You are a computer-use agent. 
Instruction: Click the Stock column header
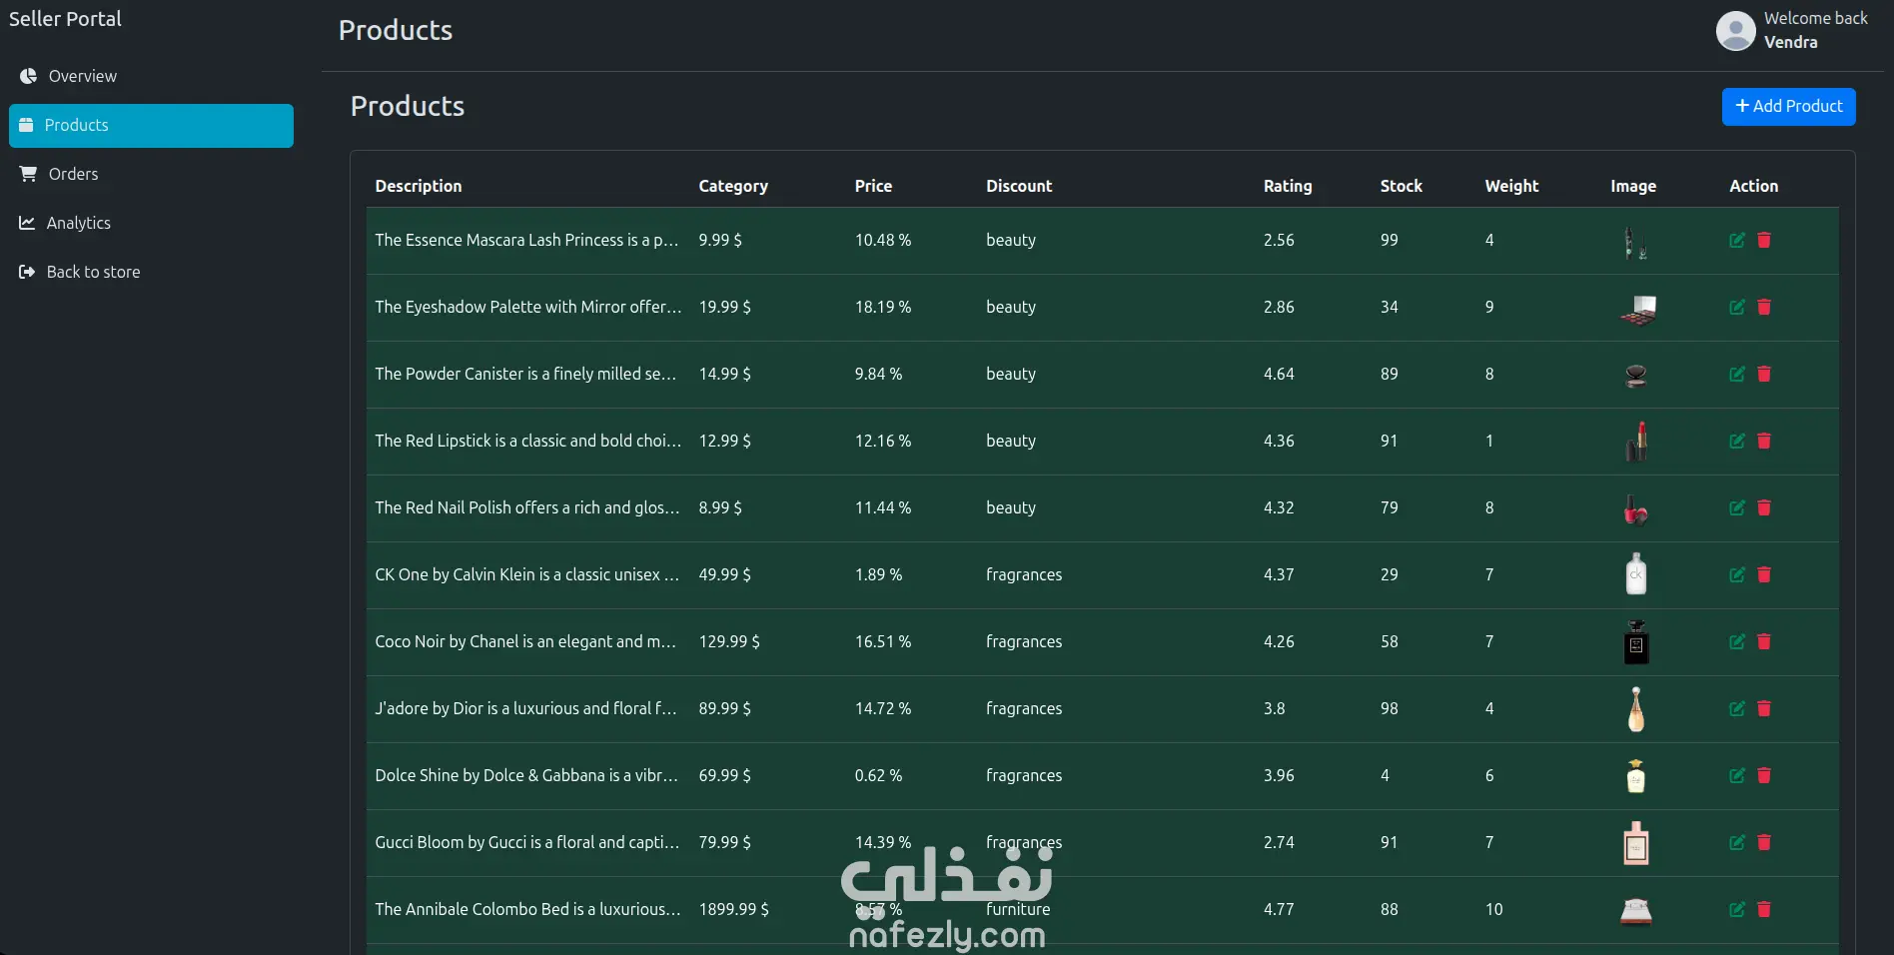click(x=1401, y=186)
